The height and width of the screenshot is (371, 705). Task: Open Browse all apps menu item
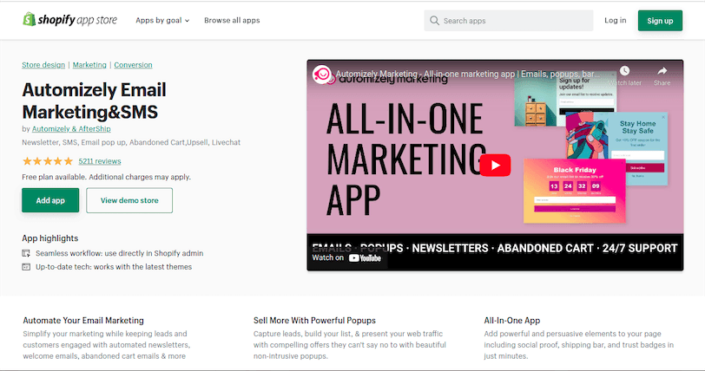232,20
